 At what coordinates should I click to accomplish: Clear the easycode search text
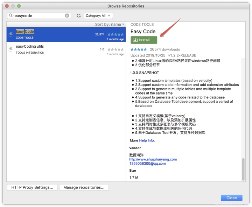pyautogui.click(x=67, y=16)
